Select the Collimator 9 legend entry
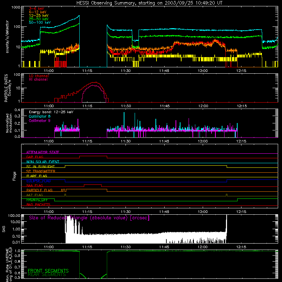Screen dimensions: 282x282 click(39, 121)
